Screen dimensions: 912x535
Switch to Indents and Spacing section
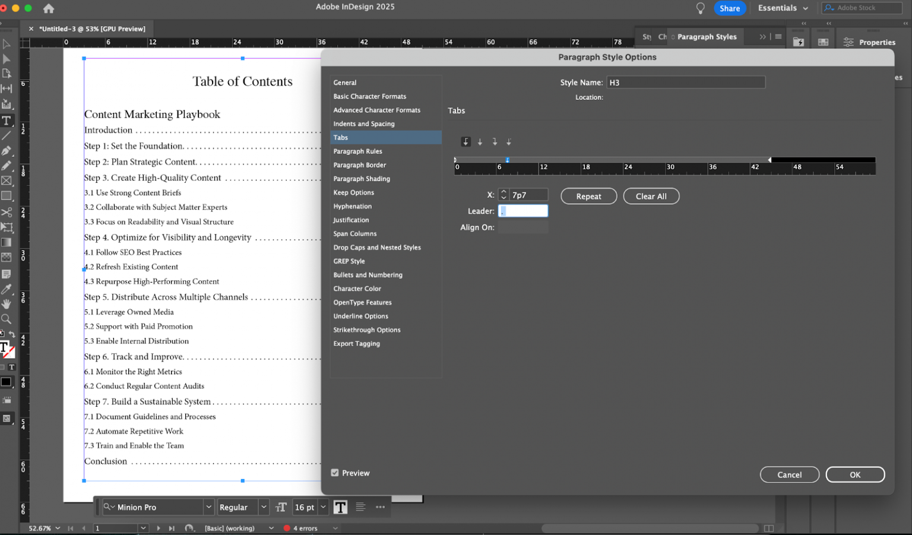[363, 124]
